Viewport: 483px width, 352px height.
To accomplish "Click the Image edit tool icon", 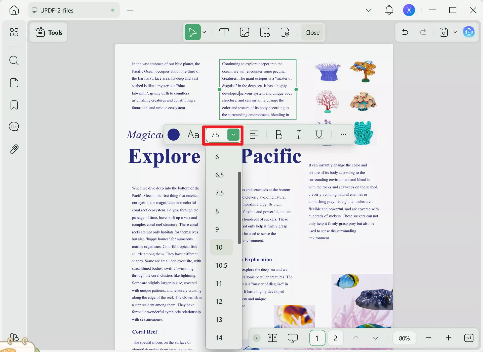I will (x=244, y=32).
